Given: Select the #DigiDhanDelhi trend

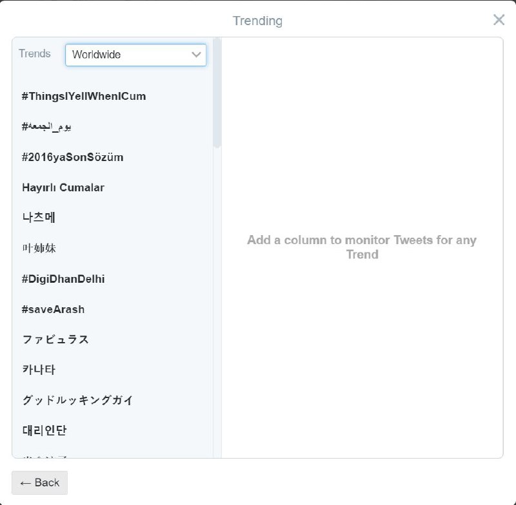Looking at the screenshot, I should tap(63, 279).
